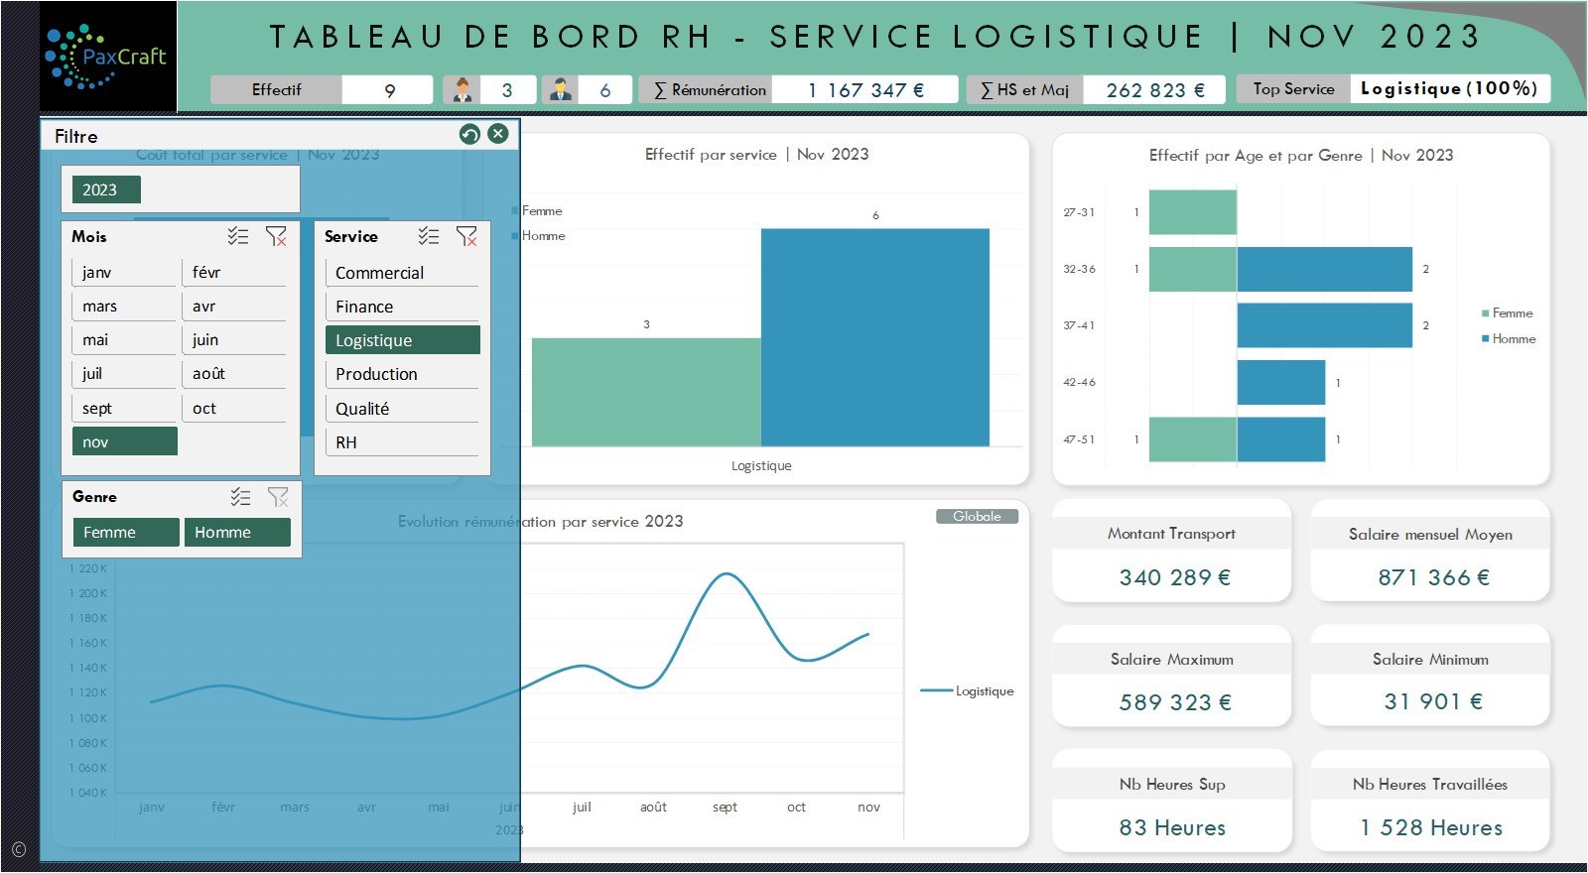Click the male employee icon
Image resolution: width=1588 pixels, height=873 pixels.
point(560,89)
